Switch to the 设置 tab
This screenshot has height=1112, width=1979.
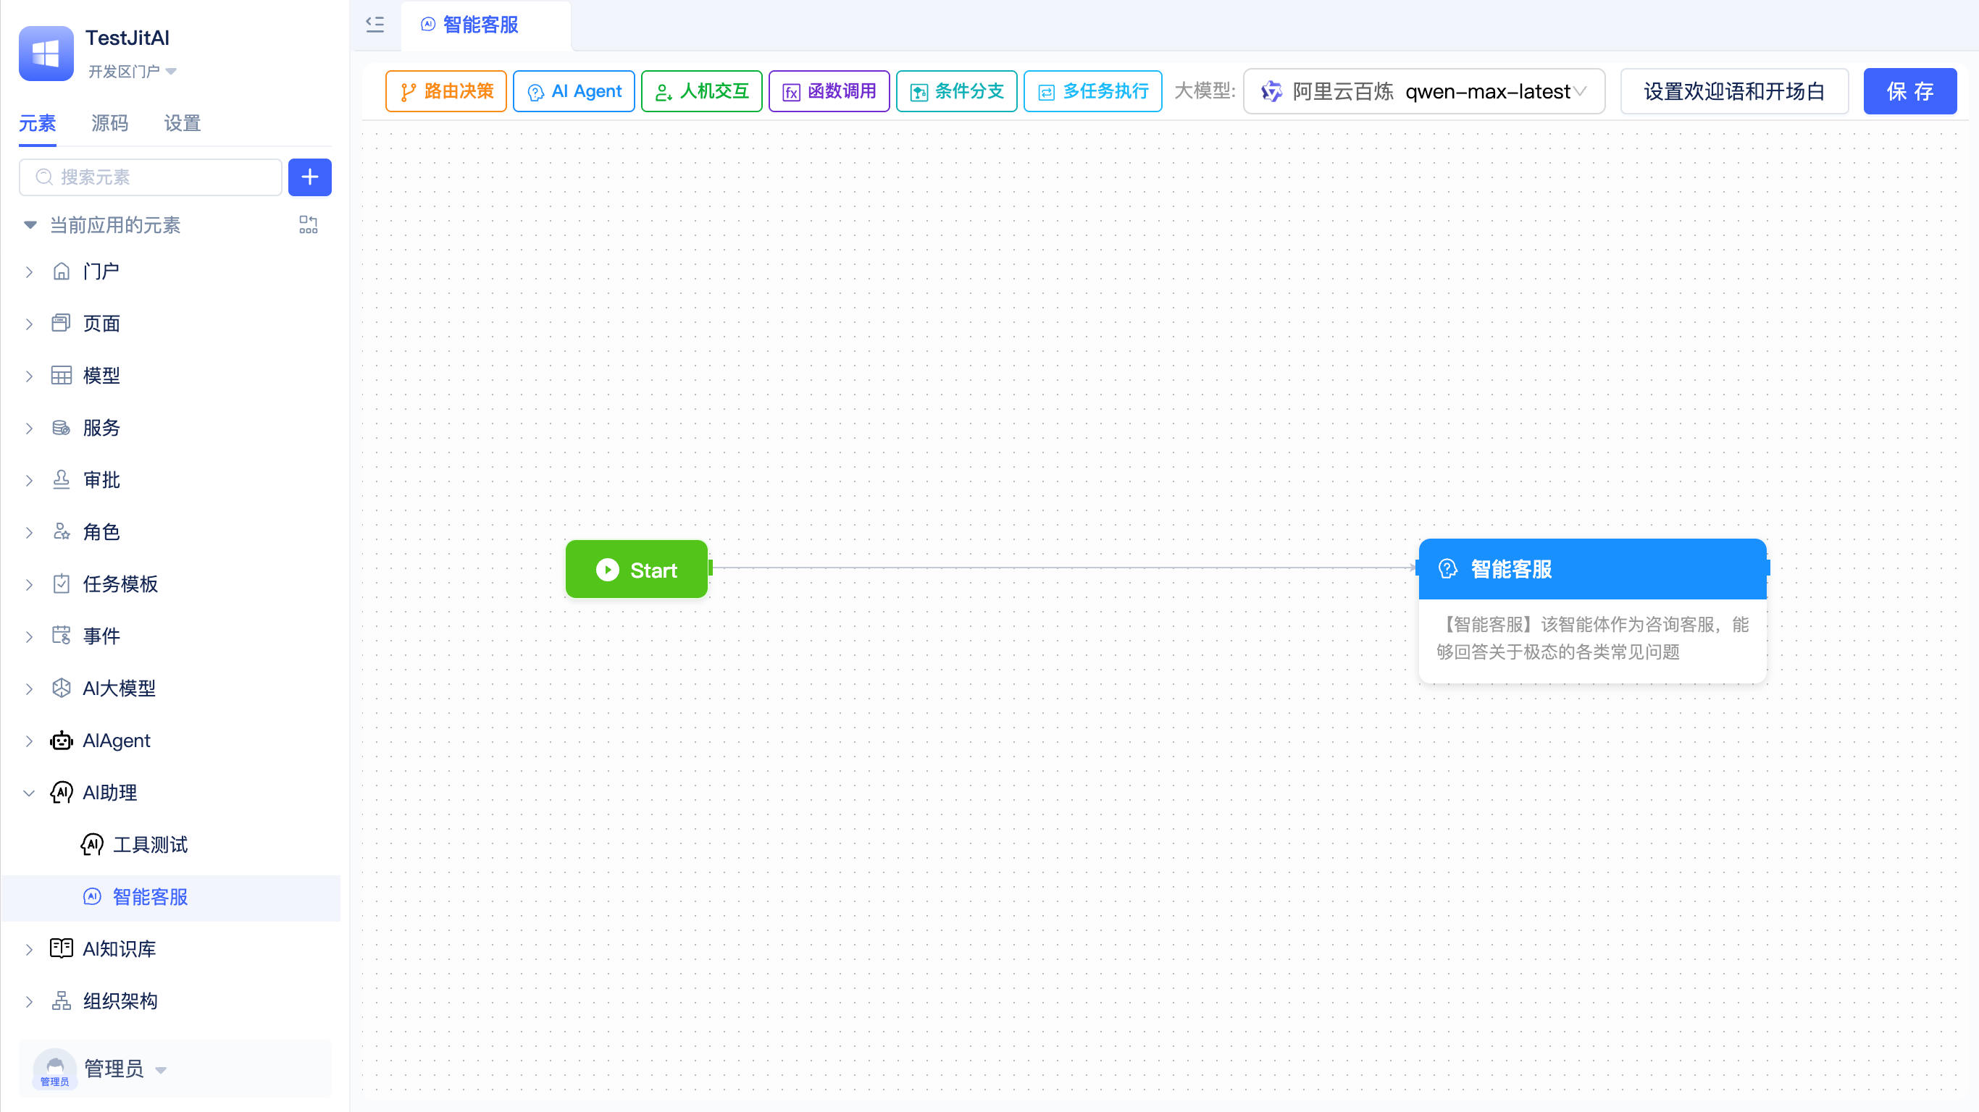point(182,123)
